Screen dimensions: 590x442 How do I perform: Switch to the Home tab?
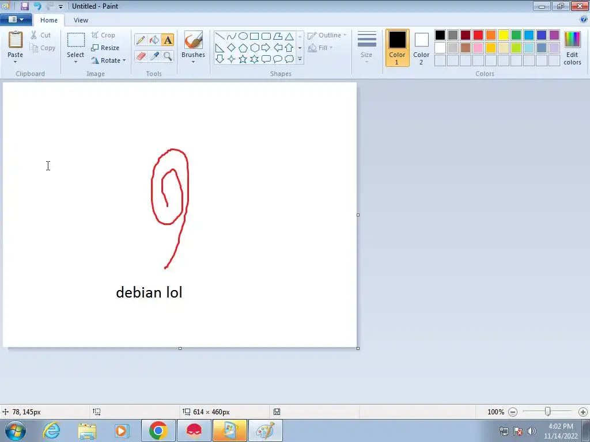coord(49,20)
